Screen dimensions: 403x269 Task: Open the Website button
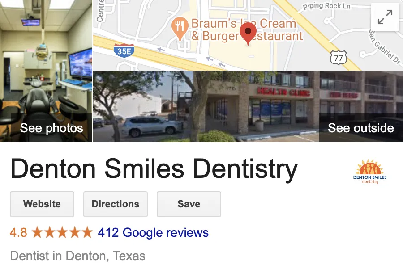[x=42, y=204]
